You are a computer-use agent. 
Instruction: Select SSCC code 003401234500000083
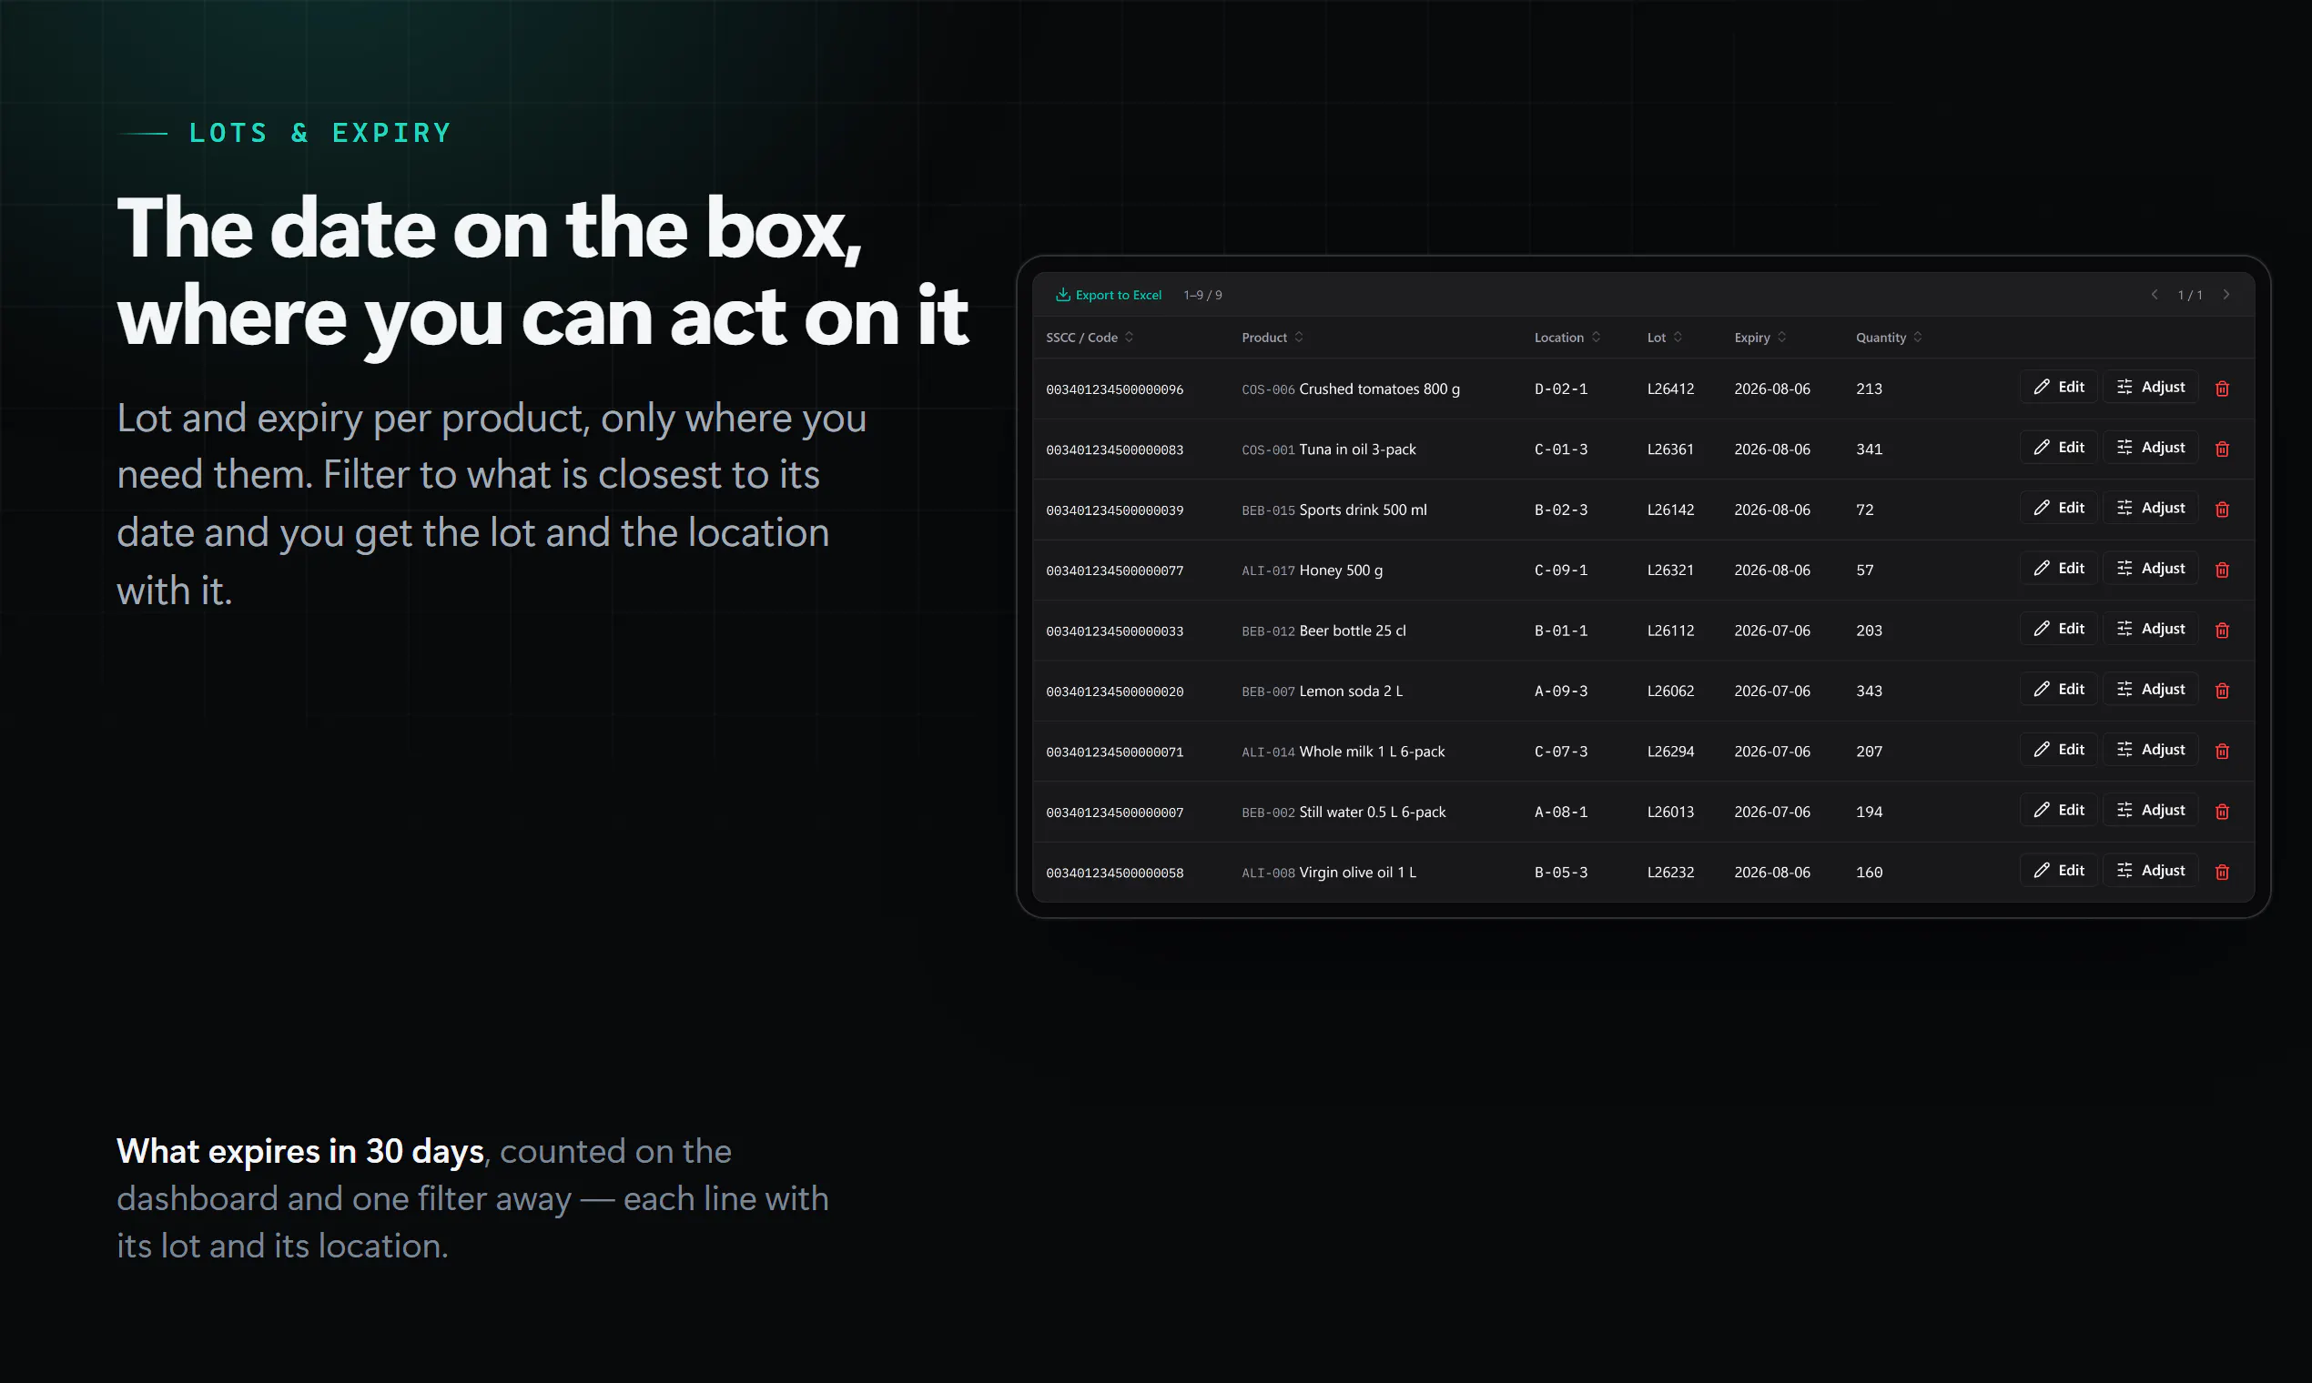(x=1114, y=450)
